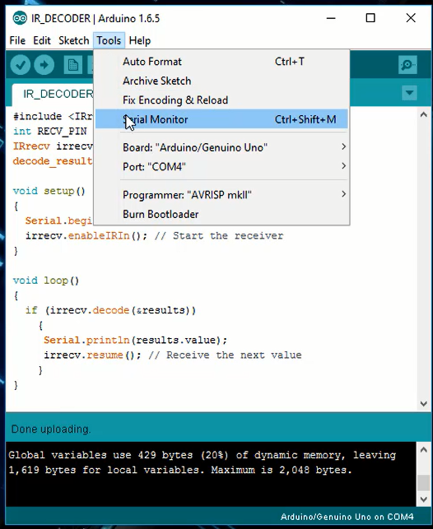
Task: Click 'Serial.println(results.value);' code line
Action: tap(135, 340)
